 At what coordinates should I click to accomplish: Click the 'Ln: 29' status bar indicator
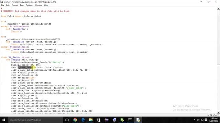click(x=209, y=115)
